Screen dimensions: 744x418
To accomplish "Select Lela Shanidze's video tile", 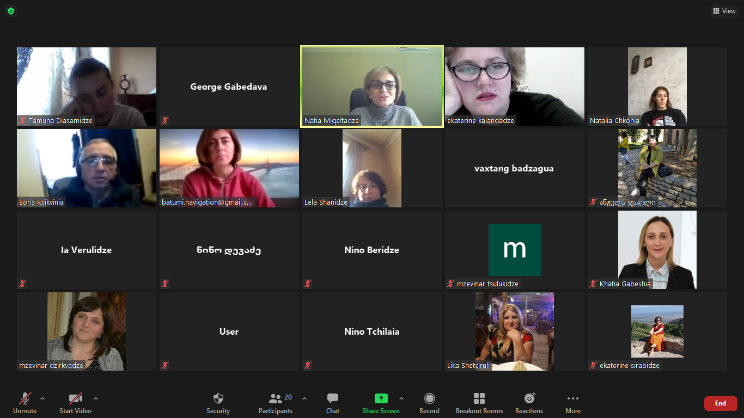I will (x=372, y=168).
